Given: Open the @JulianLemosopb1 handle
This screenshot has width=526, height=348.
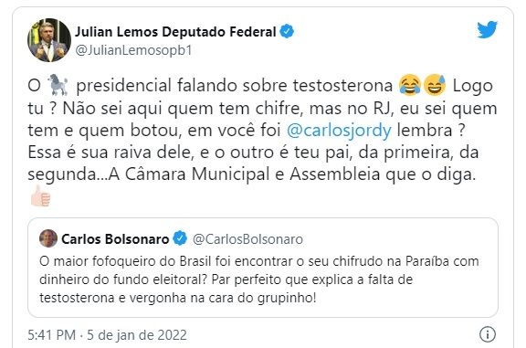Looking at the screenshot, I should (133, 50).
